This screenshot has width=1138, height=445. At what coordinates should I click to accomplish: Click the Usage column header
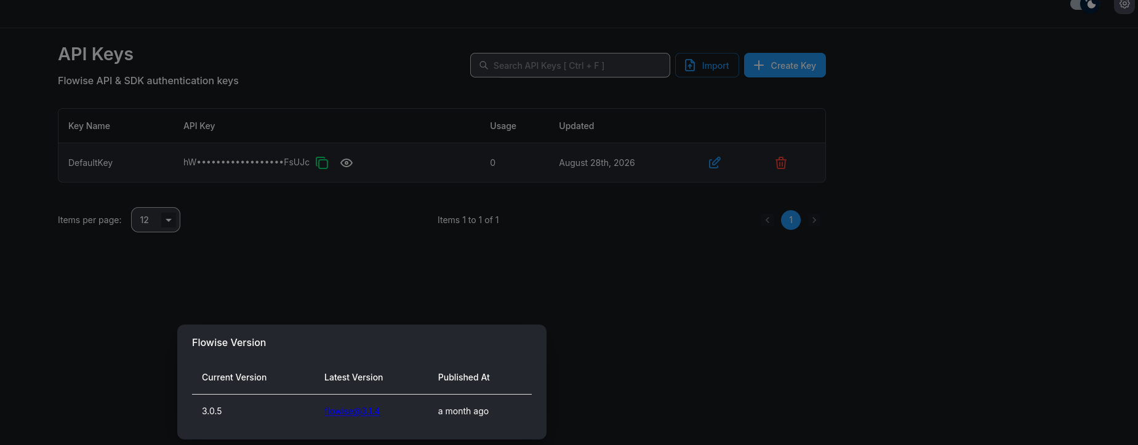click(x=503, y=126)
